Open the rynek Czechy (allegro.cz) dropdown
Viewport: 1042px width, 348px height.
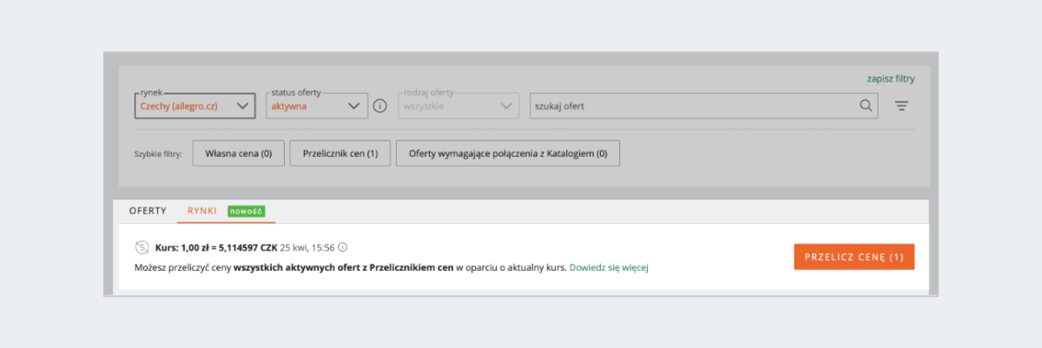pos(195,106)
